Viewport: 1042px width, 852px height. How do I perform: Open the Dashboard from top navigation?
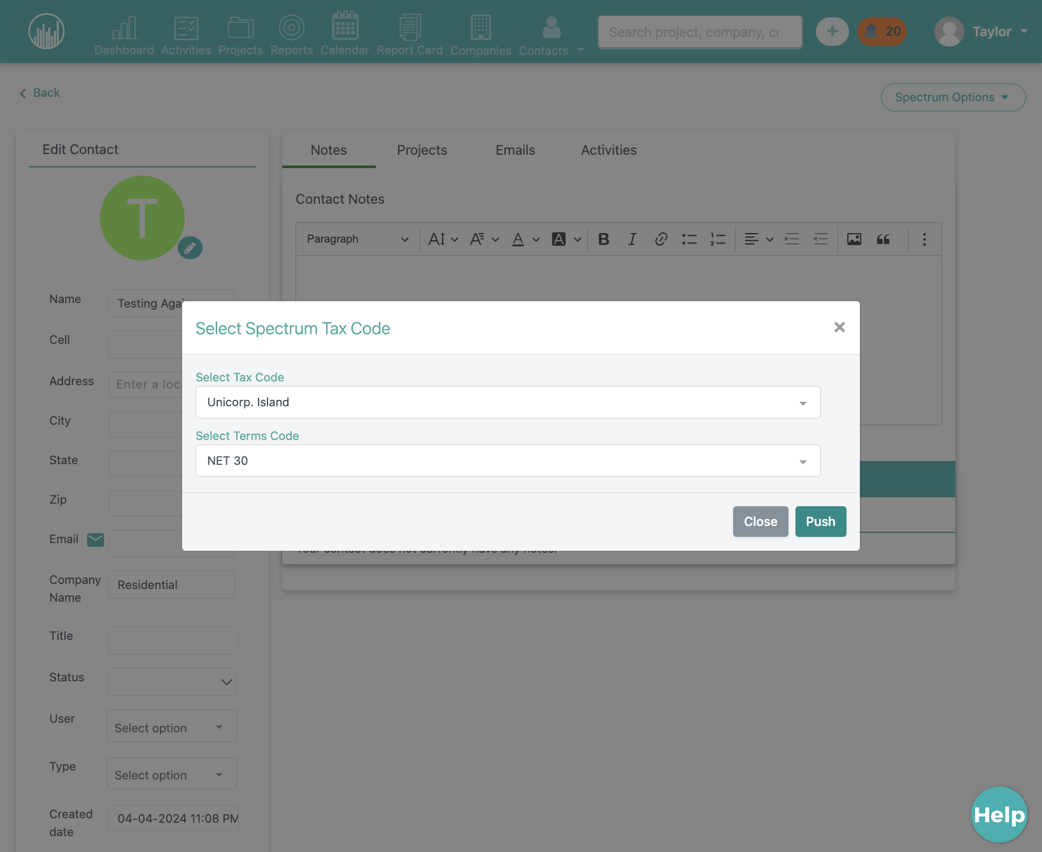point(124,36)
